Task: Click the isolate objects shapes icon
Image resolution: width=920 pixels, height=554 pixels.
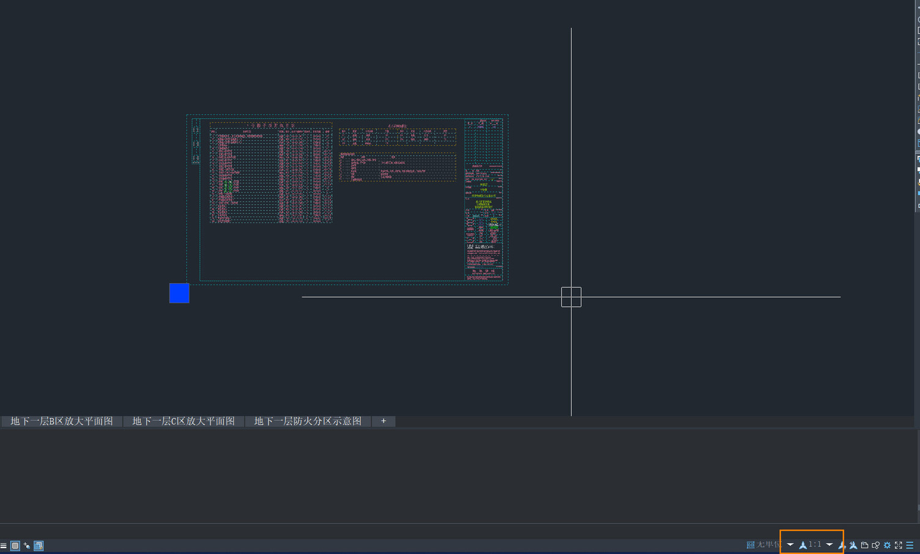Action: tap(876, 545)
